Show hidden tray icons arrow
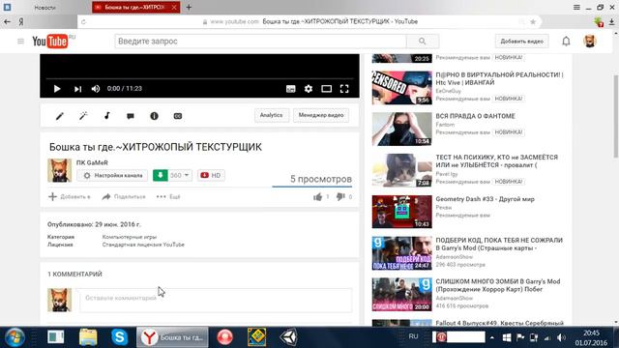Image resolution: width=619 pixels, height=348 pixels. [x=492, y=337]
